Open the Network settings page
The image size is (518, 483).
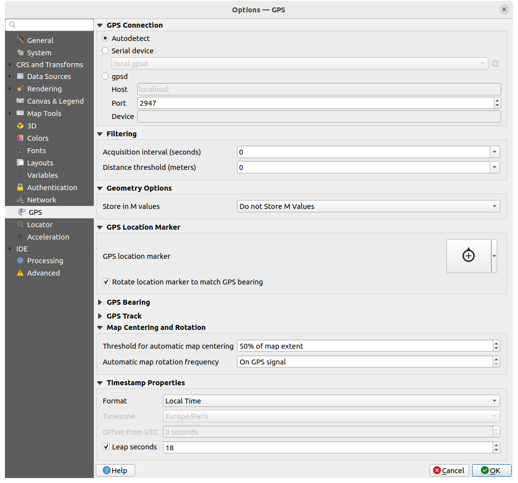point(41,200)
